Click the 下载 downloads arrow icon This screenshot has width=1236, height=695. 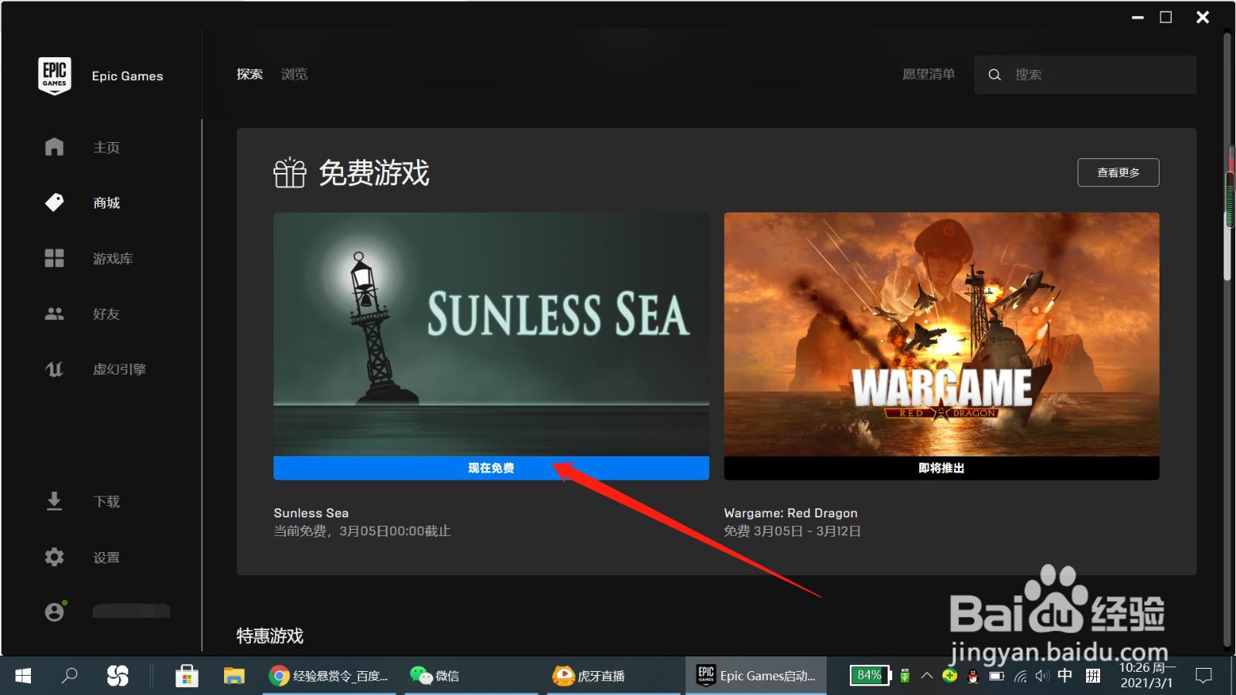(54, 501)
